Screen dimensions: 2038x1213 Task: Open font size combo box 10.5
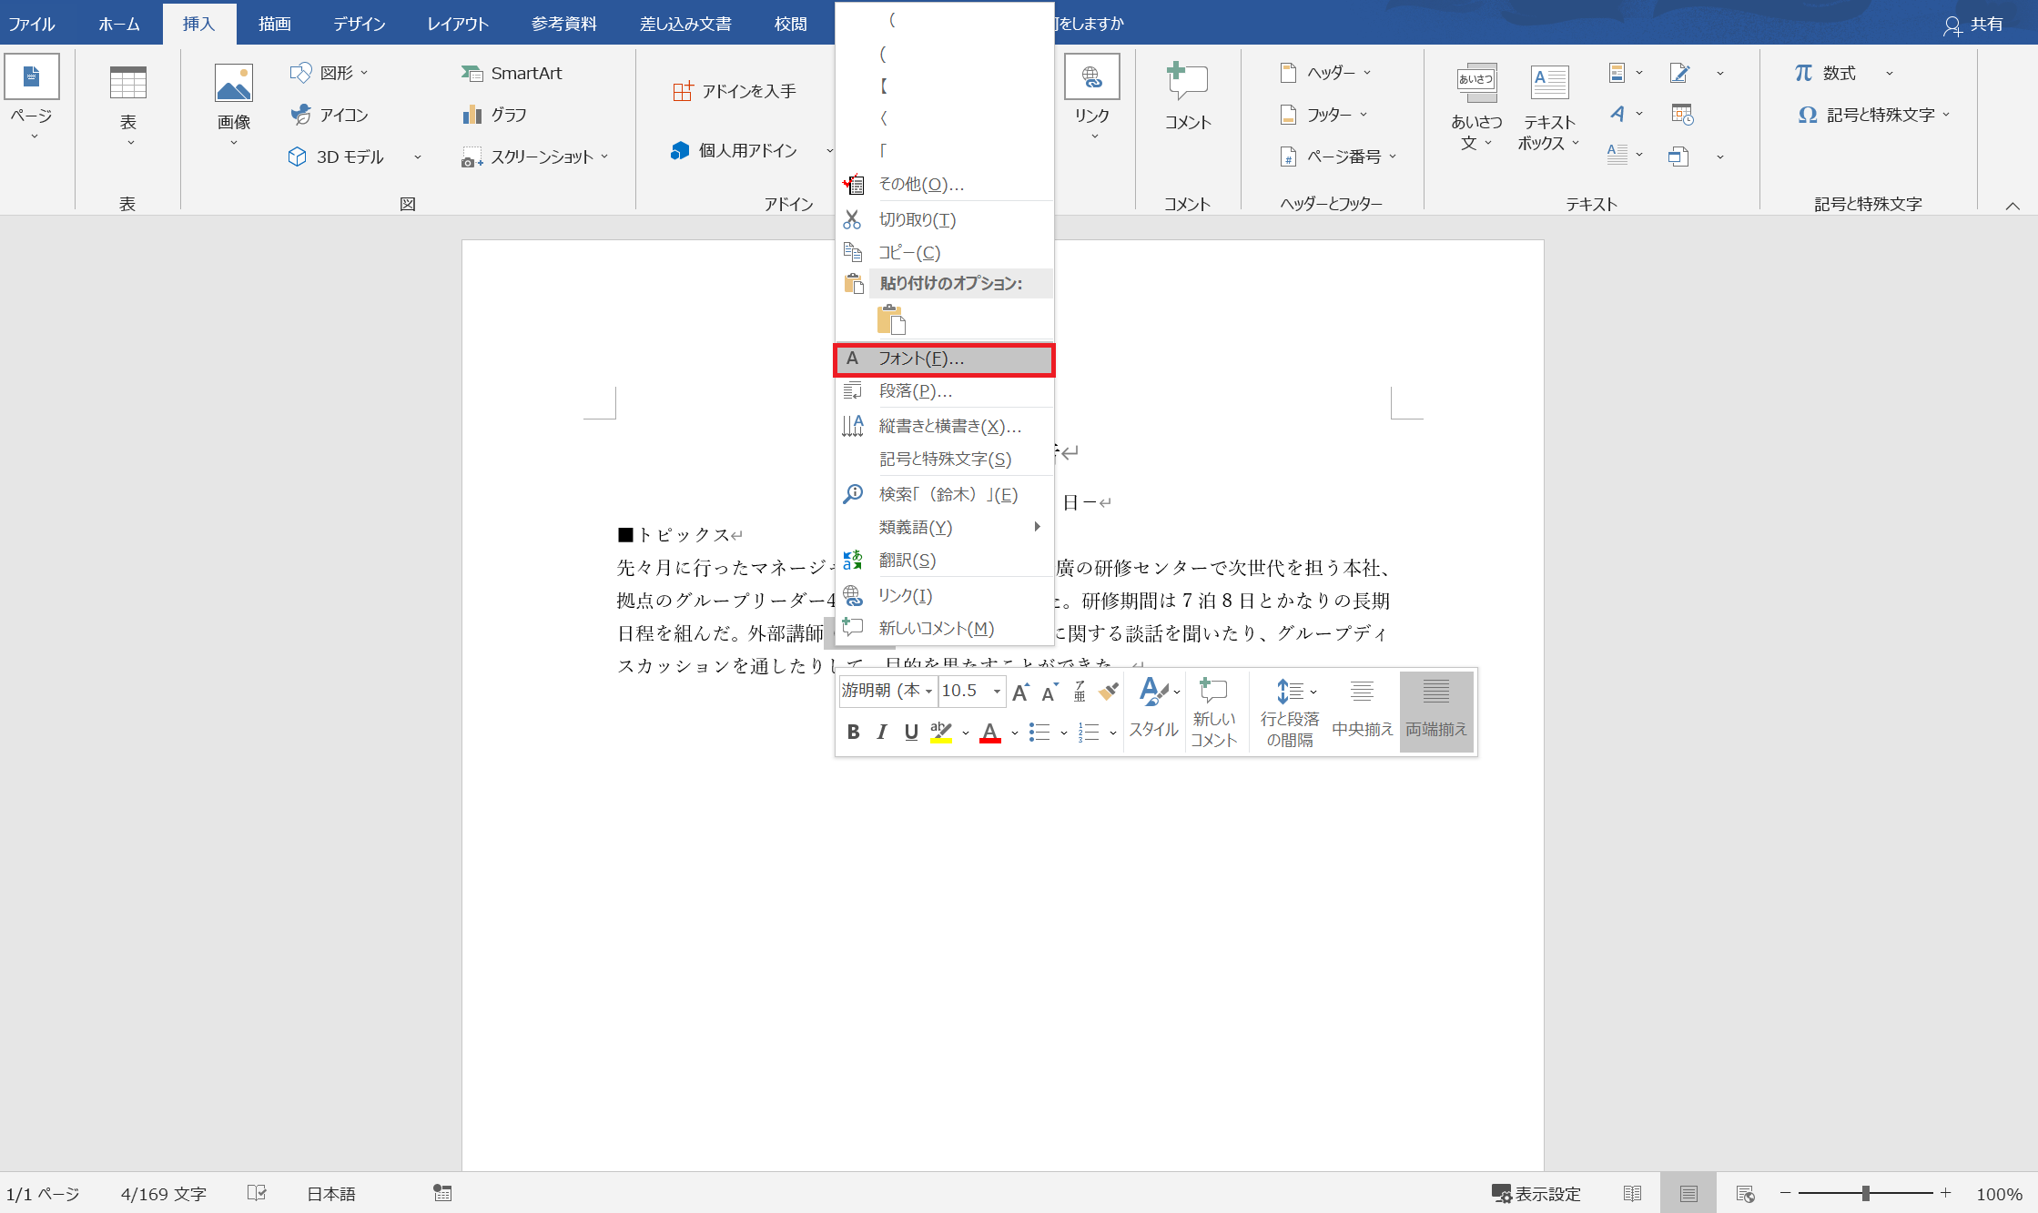[971, 692]
